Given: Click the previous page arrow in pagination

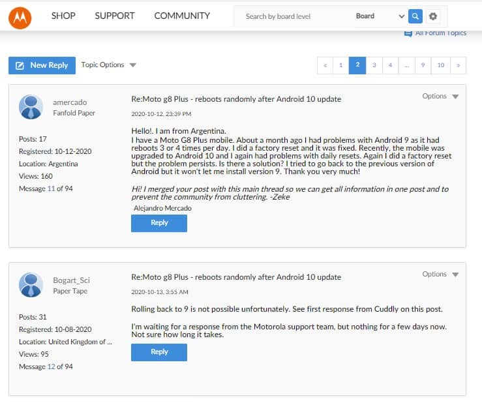Looking at the screenshot, I should (325, 65).
